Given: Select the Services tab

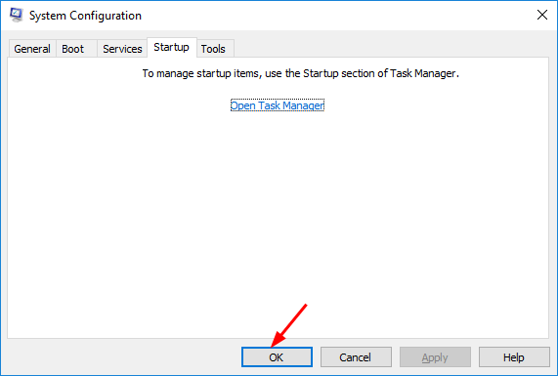Looking at the screenshot, I should 122,49.
